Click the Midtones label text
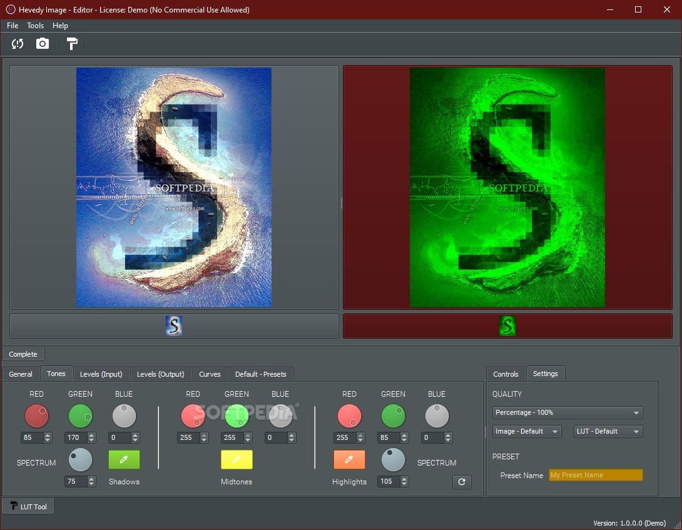 [236, 482]
